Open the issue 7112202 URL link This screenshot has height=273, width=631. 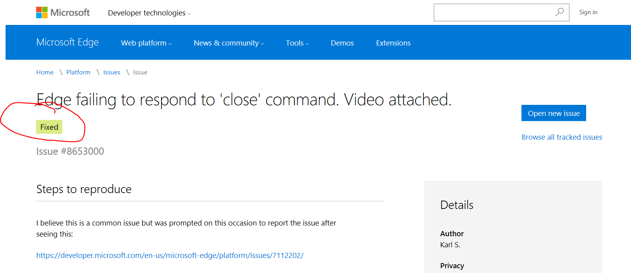pyautogui.click(x=170, y=255)
